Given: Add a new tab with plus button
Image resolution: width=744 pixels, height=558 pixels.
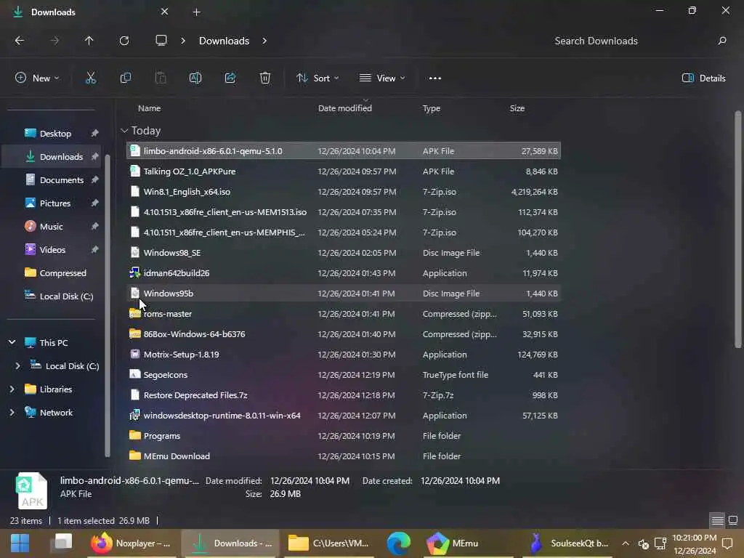Looking at the screenshot, I should [196, 12].
